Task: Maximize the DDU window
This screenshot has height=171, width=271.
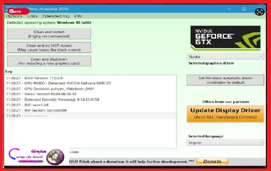Action: tap(244, 9)
